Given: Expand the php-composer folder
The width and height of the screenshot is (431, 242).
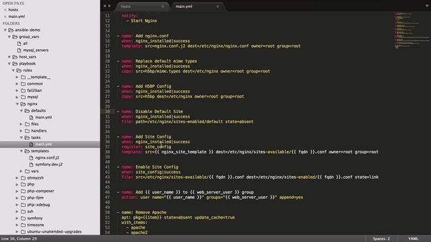Looking at the screenshot, I should point(18,191).
